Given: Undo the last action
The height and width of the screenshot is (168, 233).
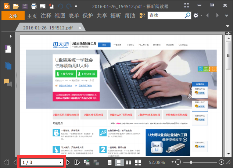Looking at the screenshot, I should 60,6.
